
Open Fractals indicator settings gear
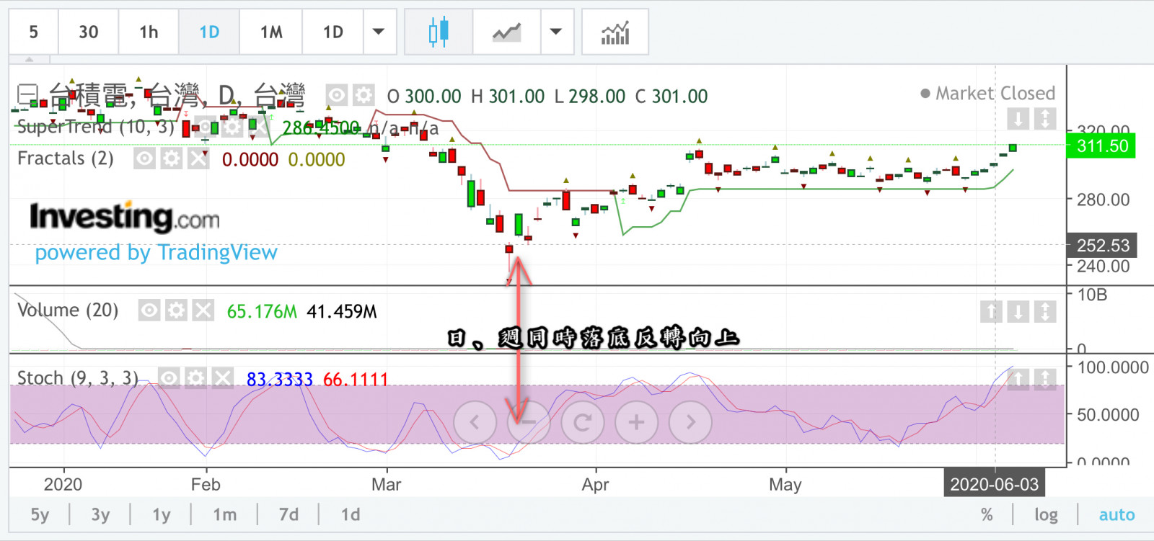tap(172, 158)
